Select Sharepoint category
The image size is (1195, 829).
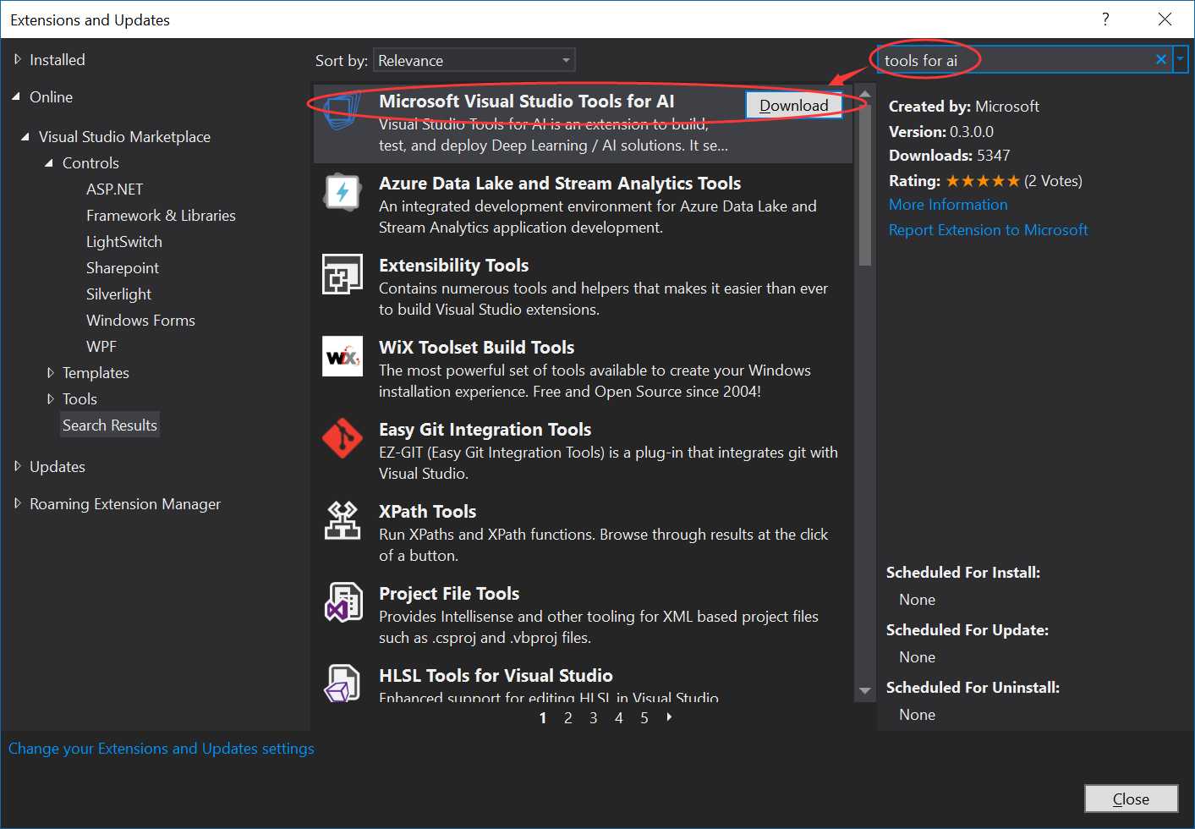pyautogui.click(x=122, y=267)
